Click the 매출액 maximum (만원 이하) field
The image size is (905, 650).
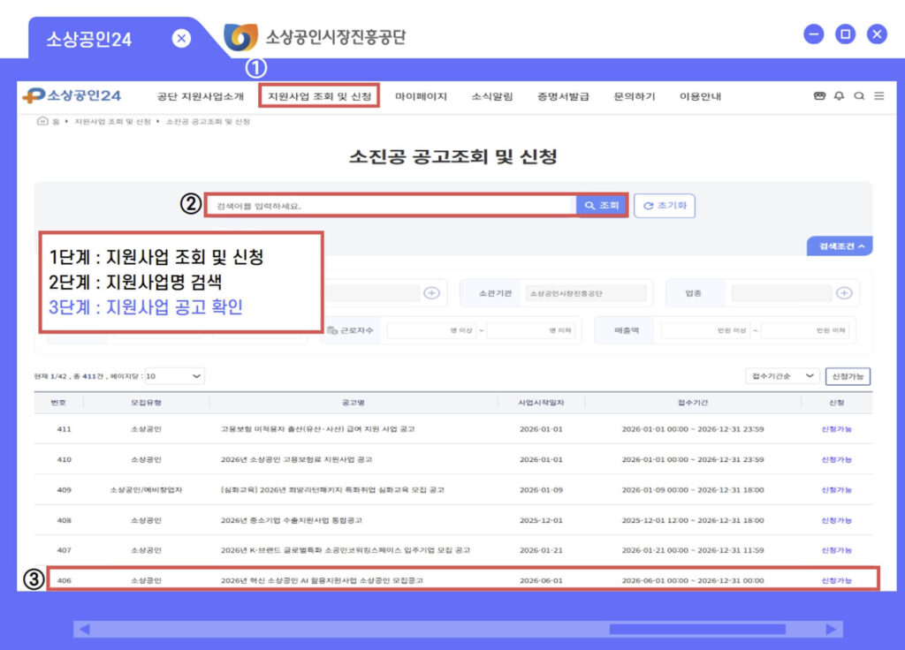pyautogui.click(x=804, y=330)
